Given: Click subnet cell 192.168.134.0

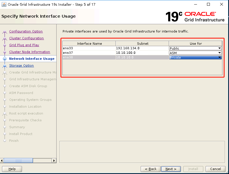Looking at the screenshot, I should 142,48.
